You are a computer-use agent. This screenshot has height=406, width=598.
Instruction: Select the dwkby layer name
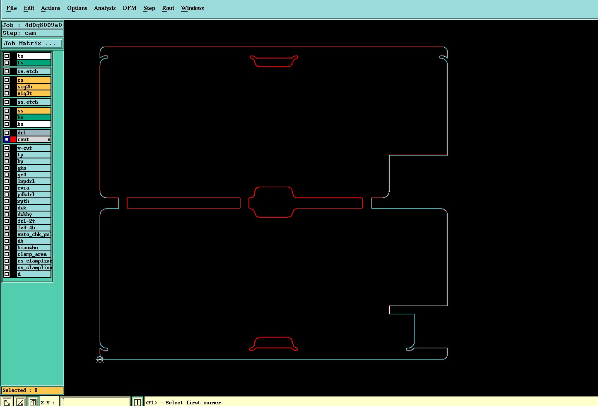(34, 214)
